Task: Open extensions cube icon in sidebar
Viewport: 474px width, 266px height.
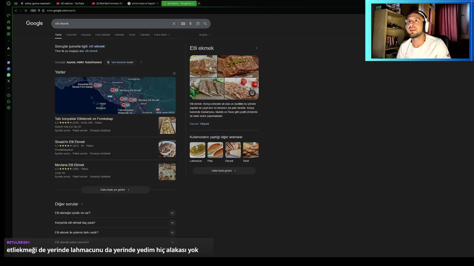Action: coord(9,102)
